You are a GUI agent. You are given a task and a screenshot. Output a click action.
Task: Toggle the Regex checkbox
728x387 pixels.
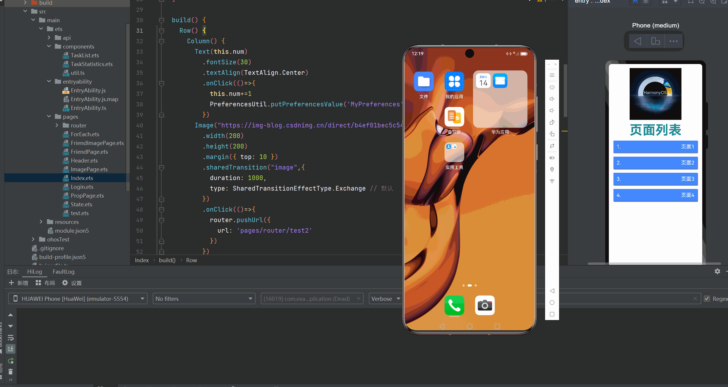[707, 299]
